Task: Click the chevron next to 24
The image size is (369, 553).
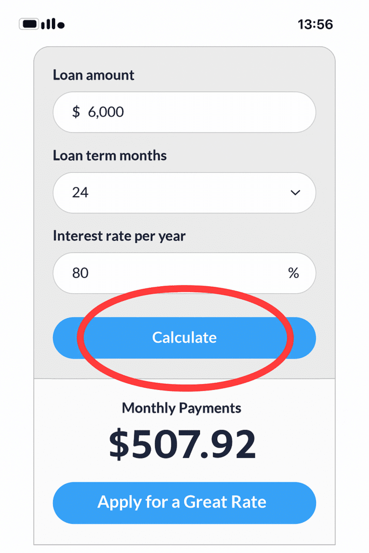Action: (295, 193)
